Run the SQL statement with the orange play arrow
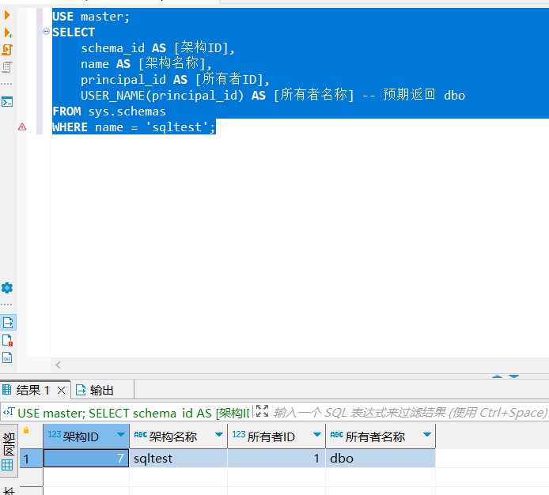549x495 pixels. [7, 15]
